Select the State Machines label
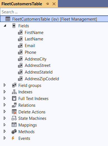This screenshot has height=146, width=108. [32, 118]
